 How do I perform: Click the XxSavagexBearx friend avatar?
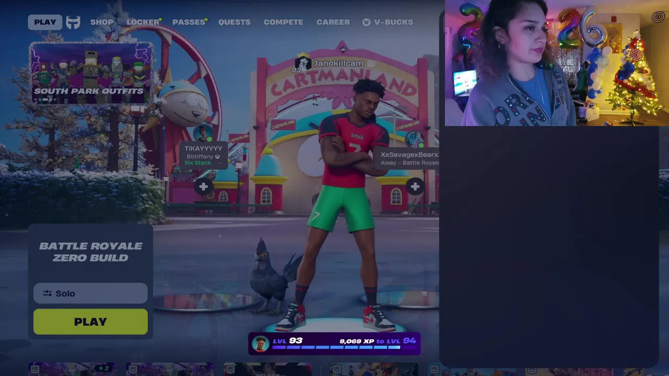(x=414, y=139)
